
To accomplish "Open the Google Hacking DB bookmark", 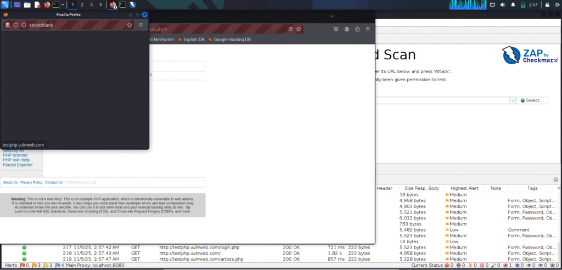I will [229, 40].
